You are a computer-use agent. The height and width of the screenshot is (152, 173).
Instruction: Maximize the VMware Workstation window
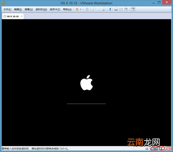point(159,2)
